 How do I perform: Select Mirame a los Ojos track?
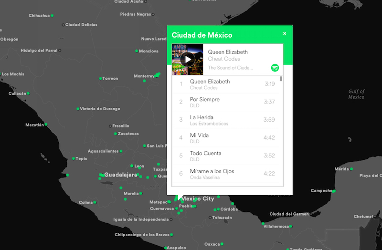(224, 174)
